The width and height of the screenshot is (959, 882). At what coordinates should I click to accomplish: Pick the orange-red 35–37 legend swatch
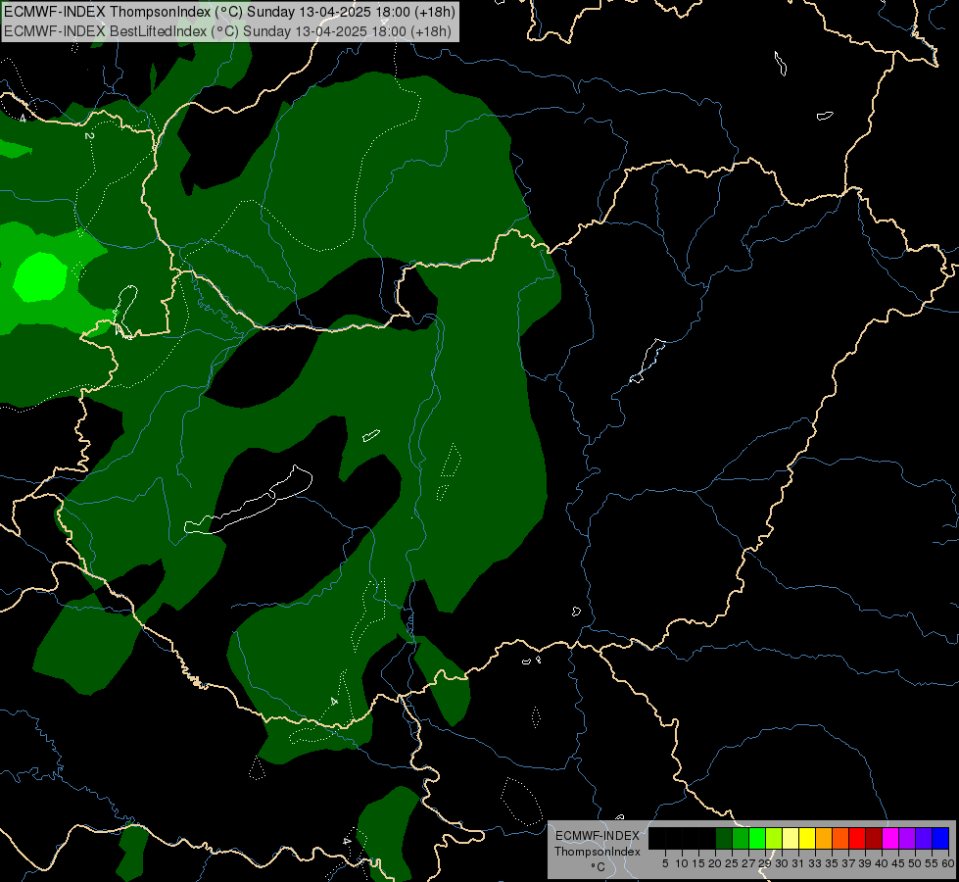[840, 838]
